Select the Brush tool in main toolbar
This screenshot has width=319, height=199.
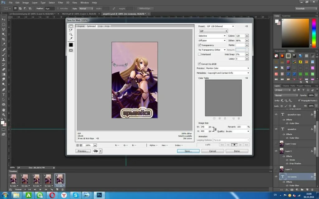[3, 54]
